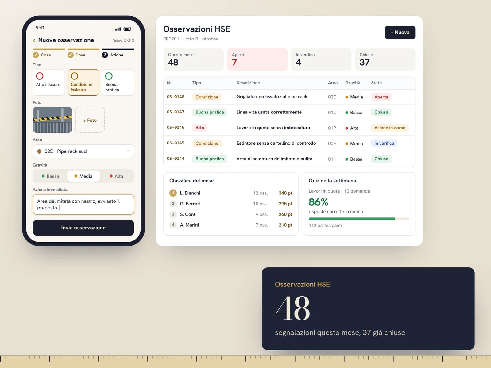491x368 pixels.
Task: Open the In verifica card showing 4
Action: pyautogui.click(x=321, y=59)
